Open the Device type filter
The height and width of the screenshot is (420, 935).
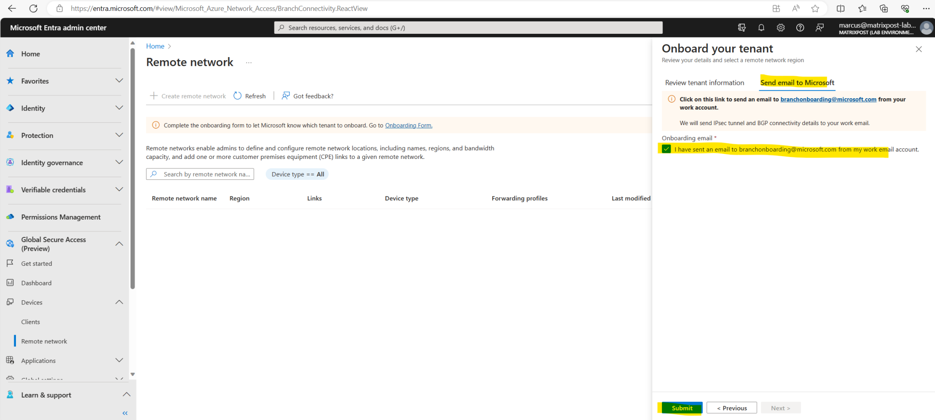[x=297, y=174]
